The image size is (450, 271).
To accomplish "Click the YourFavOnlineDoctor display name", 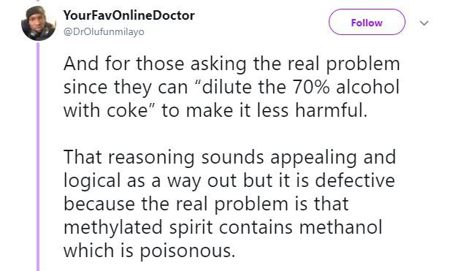I will click(x=129, y=15).
